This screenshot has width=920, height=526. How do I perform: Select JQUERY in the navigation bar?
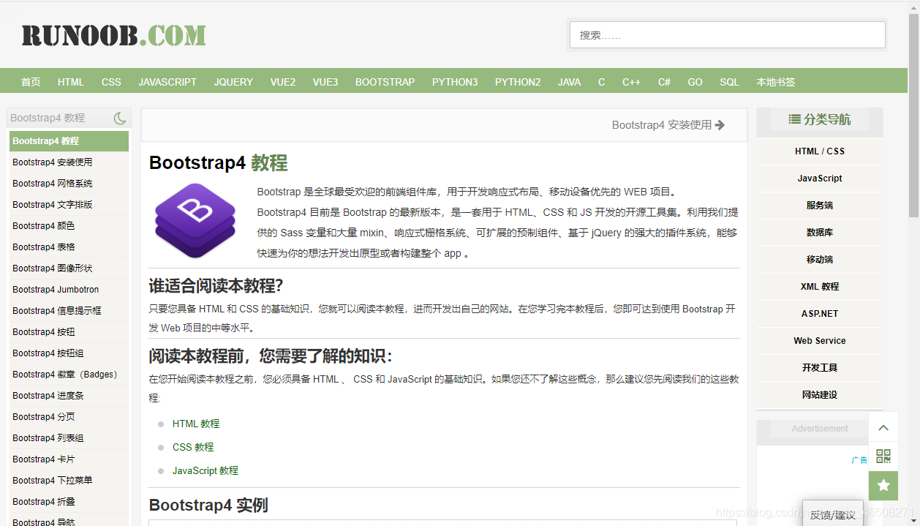coord(233,82)
